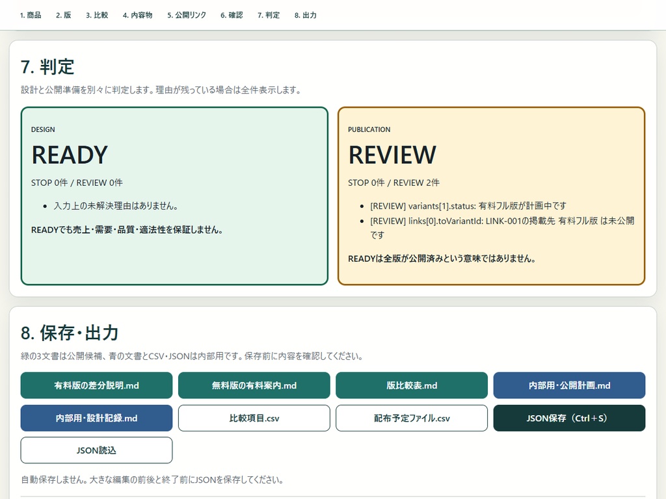This screenshot has width=666, height=499.
Task: Click the 自動保存しません notice text
Action: coord(152,480)
